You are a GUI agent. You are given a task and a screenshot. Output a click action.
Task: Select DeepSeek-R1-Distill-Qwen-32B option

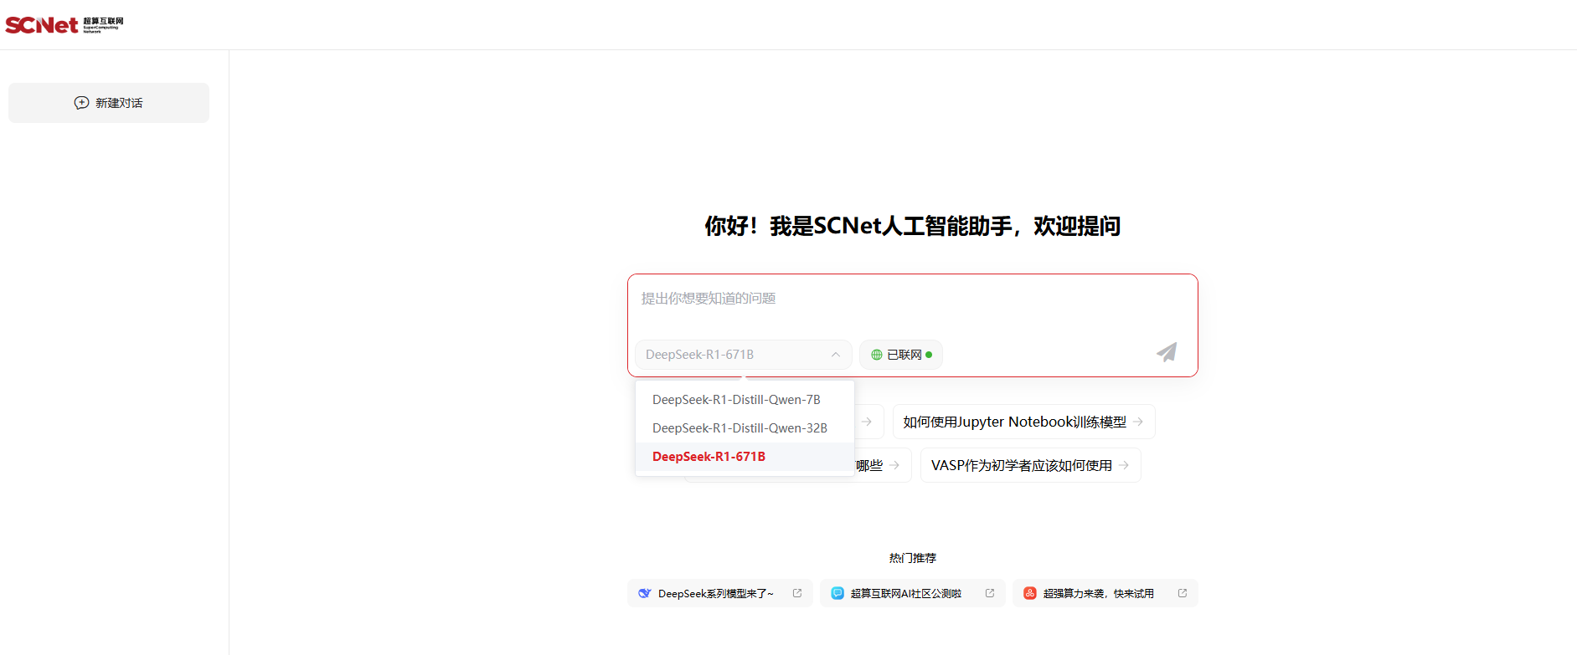click(745, 428)
